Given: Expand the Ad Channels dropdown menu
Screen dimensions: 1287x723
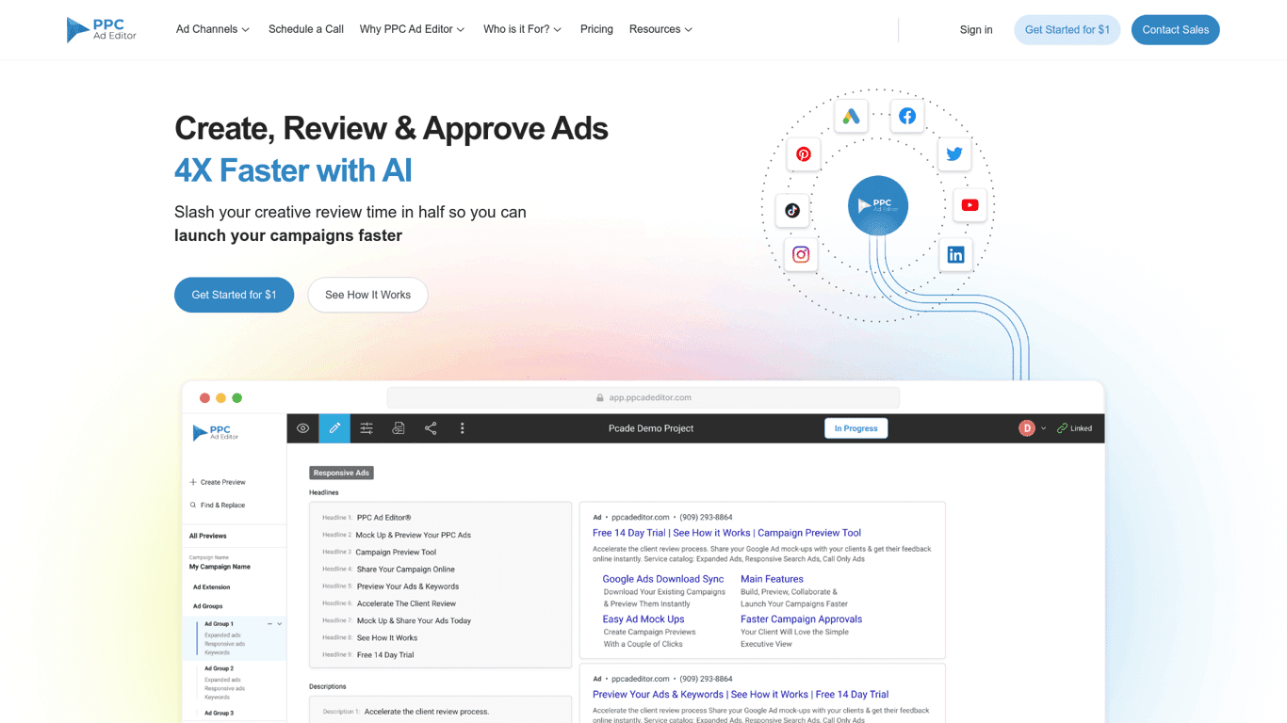Looking at the screenshot, I should click(x=213, y=29).
